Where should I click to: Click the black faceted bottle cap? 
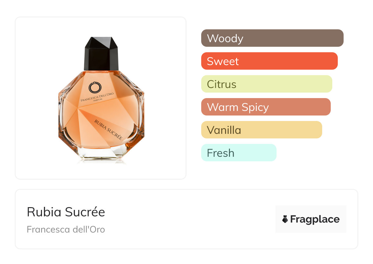point(101,54)
